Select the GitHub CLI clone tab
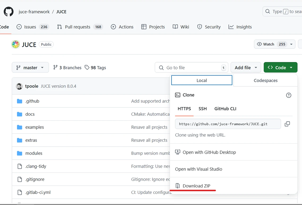Viewport: 302px width, 205px height. point(225,109)
